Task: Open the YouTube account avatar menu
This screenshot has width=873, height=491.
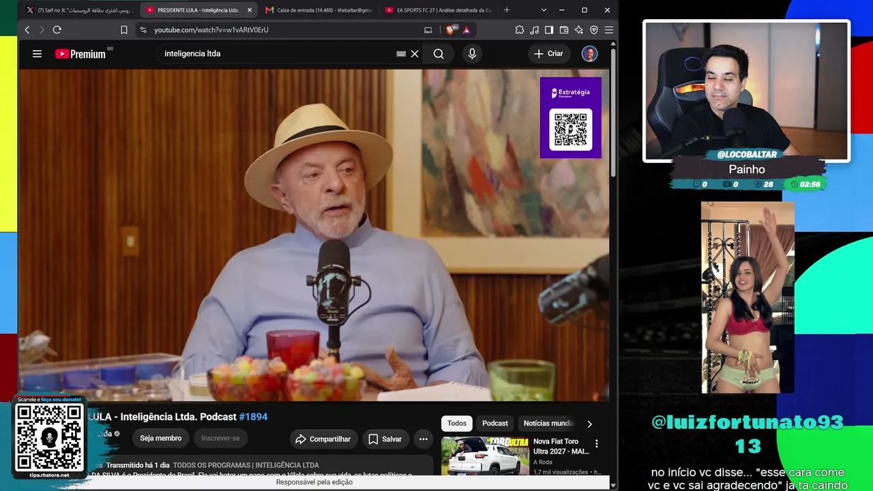Action: (590, 54)
